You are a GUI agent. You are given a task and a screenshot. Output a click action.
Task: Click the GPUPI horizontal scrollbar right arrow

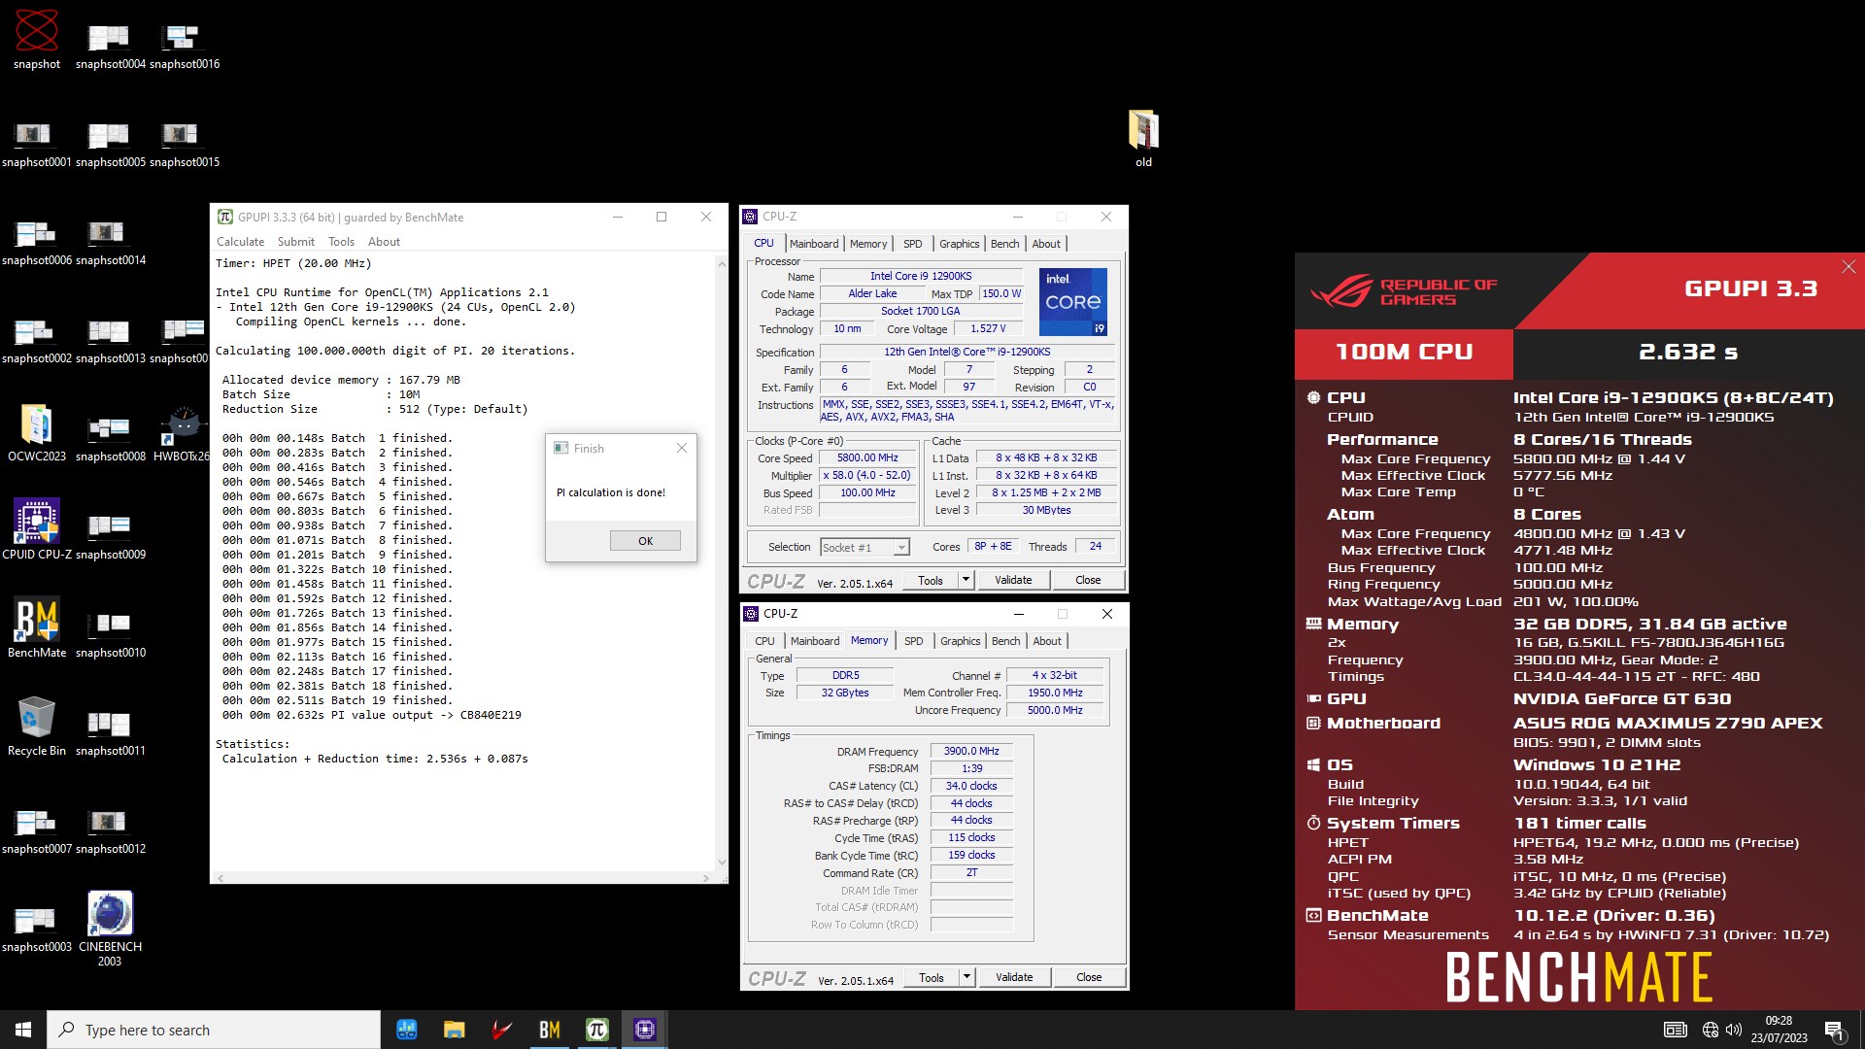tap(706, 878)
